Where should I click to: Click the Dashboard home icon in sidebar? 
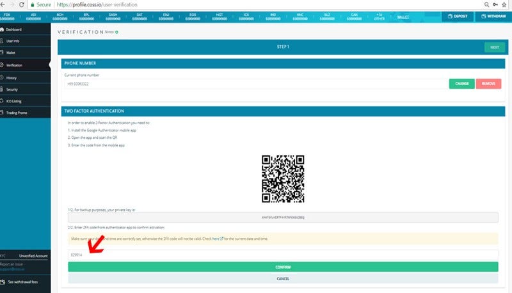(2, 29)
